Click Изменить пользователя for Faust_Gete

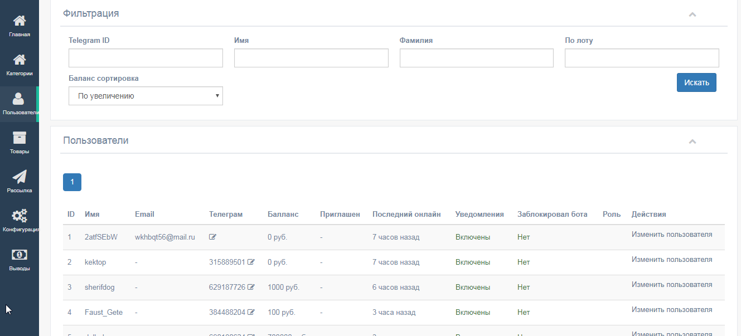tap(672, 309)
